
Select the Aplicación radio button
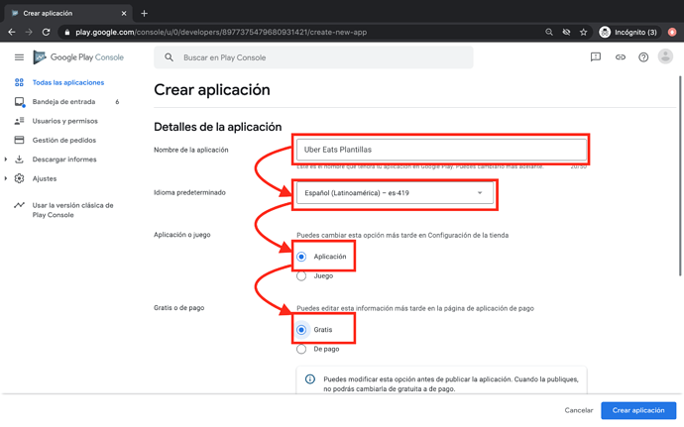301,257
